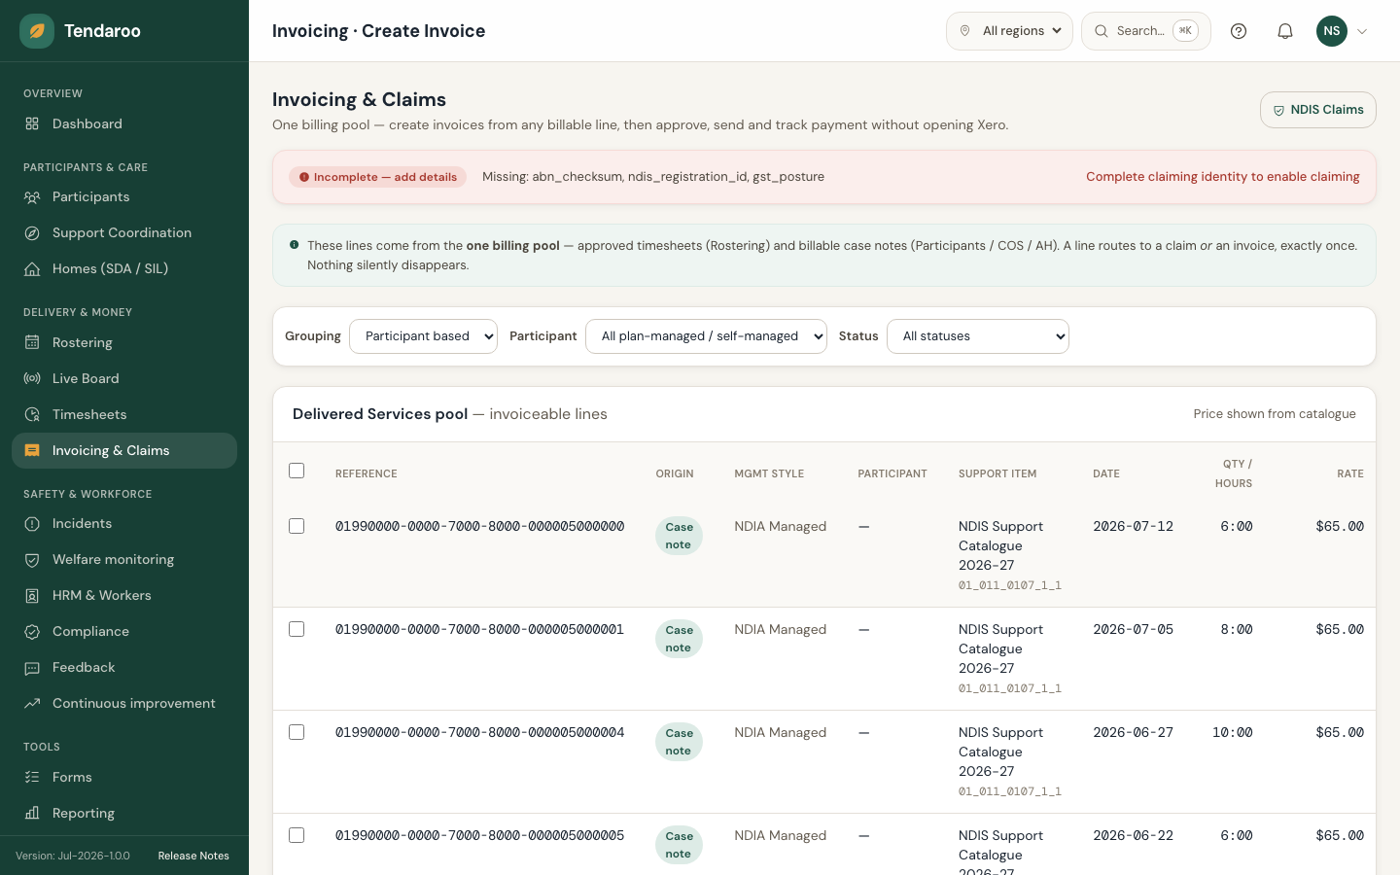Image resolution: width=1400 pixels, height=875 pixels.
Task: Click the Live Board broadcast icon
Action: click(x=32, y=378)
